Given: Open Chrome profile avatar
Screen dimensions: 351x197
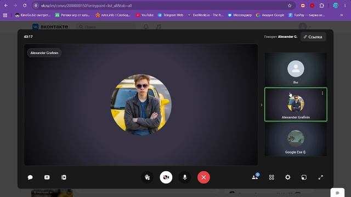Looking at the screenshot, I should click(x=336, y=5).
